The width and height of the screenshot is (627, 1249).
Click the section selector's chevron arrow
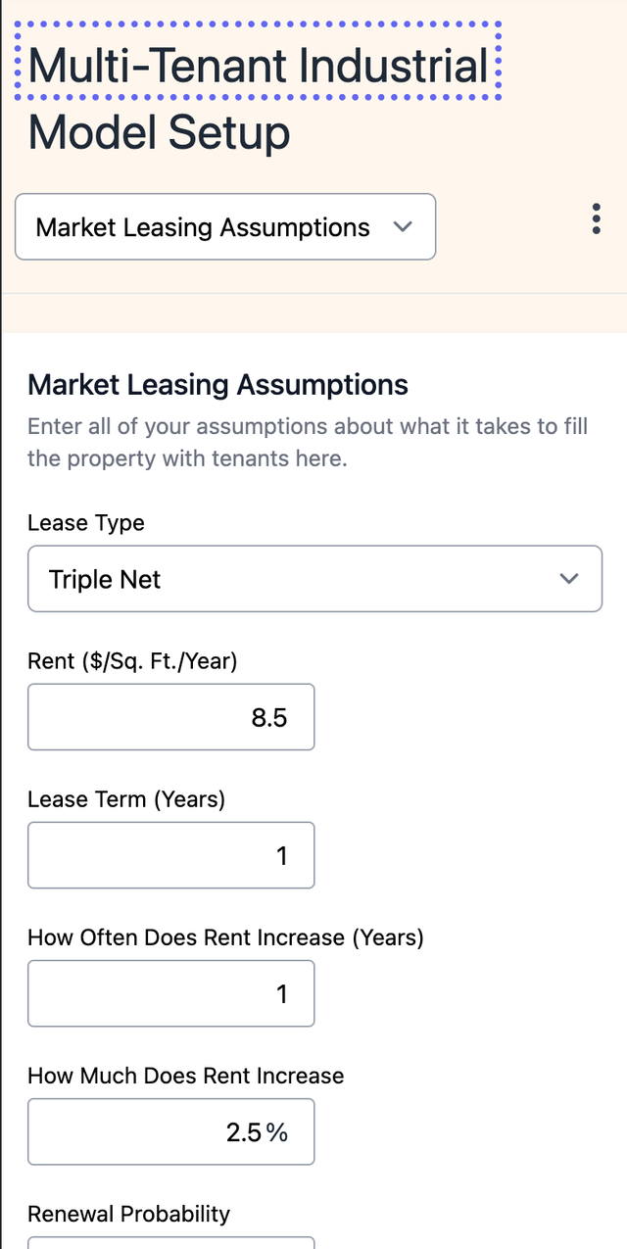point(402,226)
